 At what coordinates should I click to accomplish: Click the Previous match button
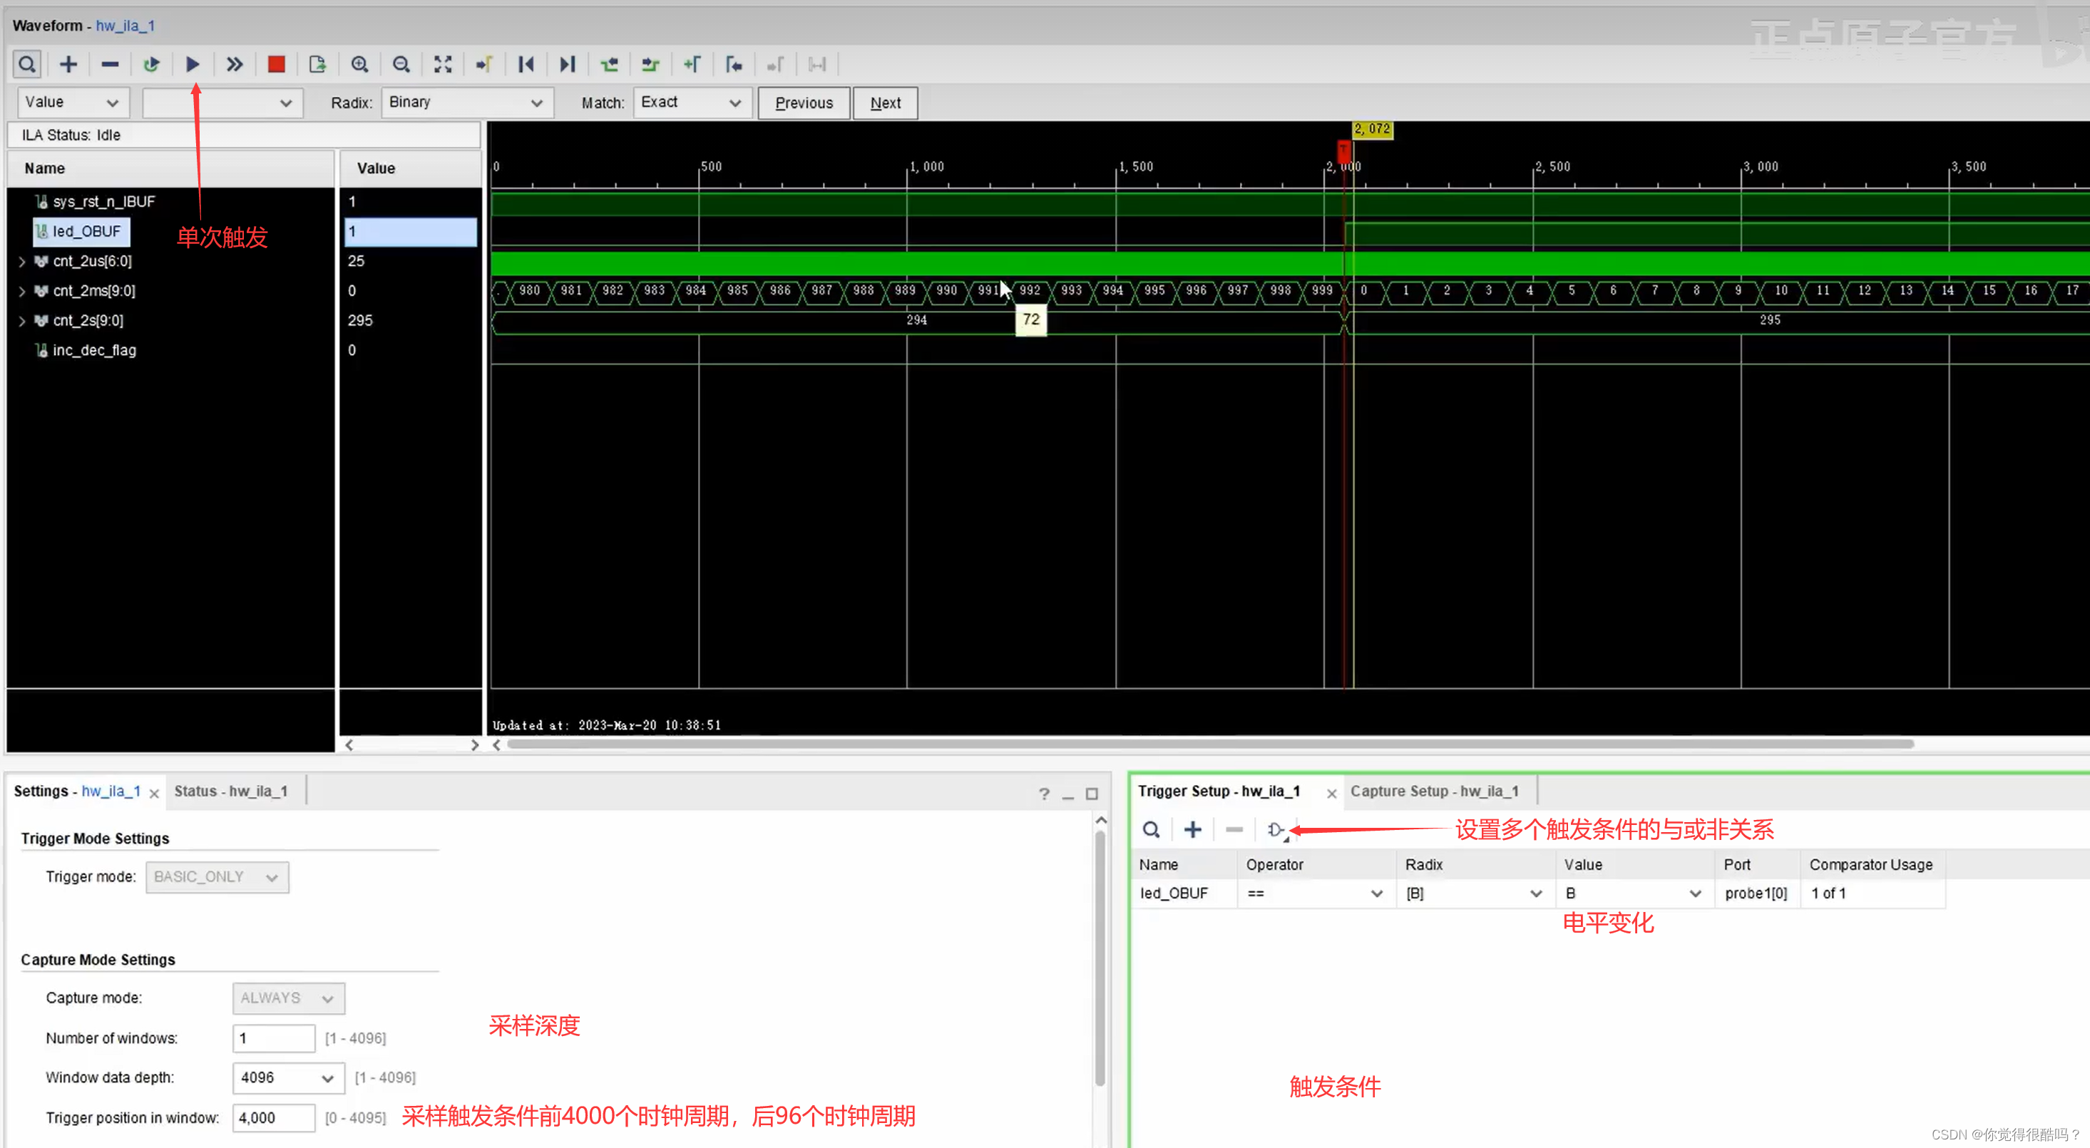(x=803, y=102)
